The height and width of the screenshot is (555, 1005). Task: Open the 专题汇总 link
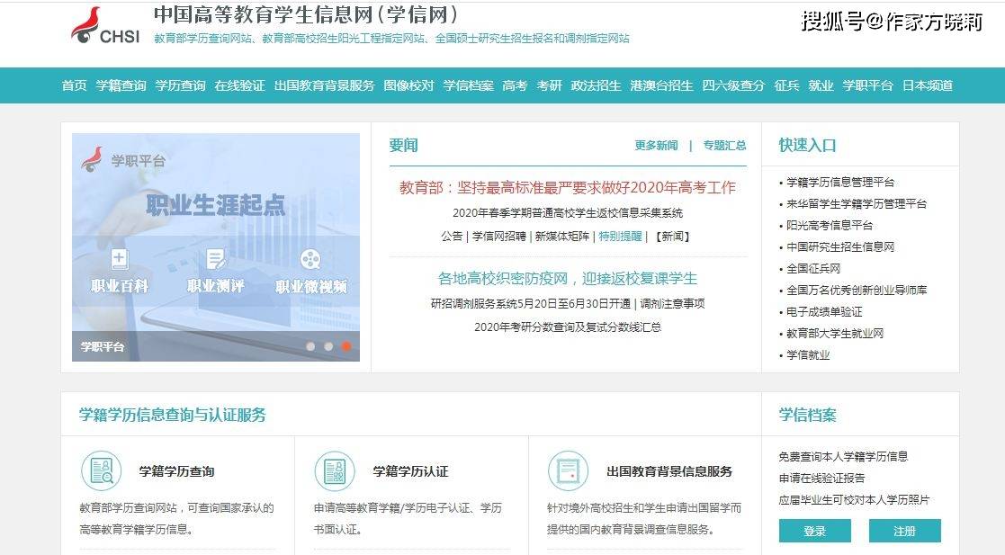point(725,146)
